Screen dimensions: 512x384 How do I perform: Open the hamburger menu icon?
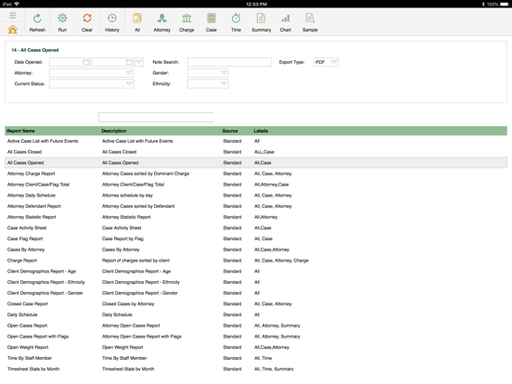click(12, 16)
